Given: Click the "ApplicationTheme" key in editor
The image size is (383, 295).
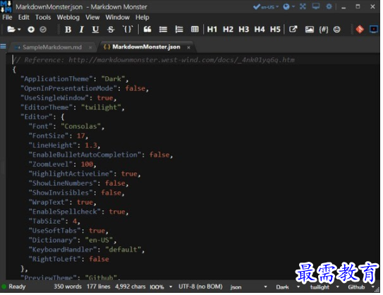Looking at the screenshot, I should click(x=56, y=79).
